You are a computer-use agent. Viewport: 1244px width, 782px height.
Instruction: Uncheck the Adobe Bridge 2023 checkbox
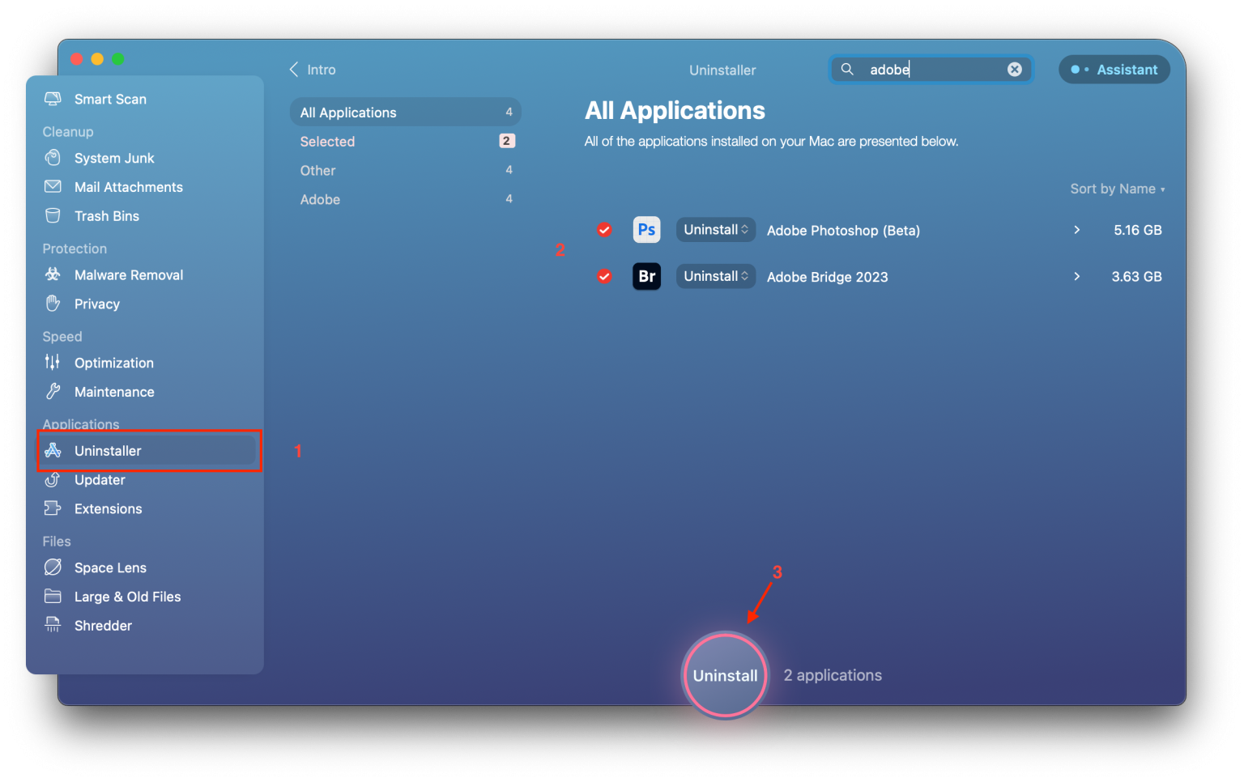(604, 277)
